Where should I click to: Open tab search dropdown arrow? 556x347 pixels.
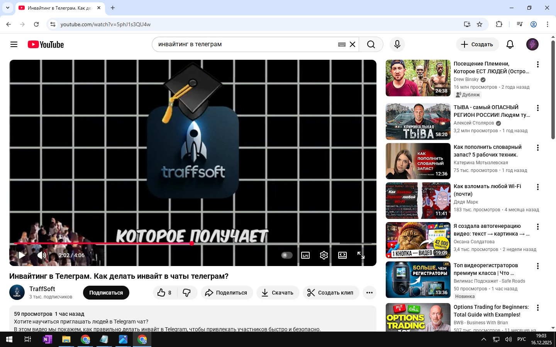[x=7, y=8]
